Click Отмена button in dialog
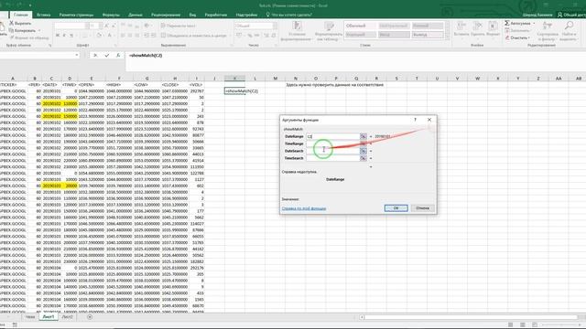This screenshot has width=586, height=329. pyautogui.click(x=422, y=207)
